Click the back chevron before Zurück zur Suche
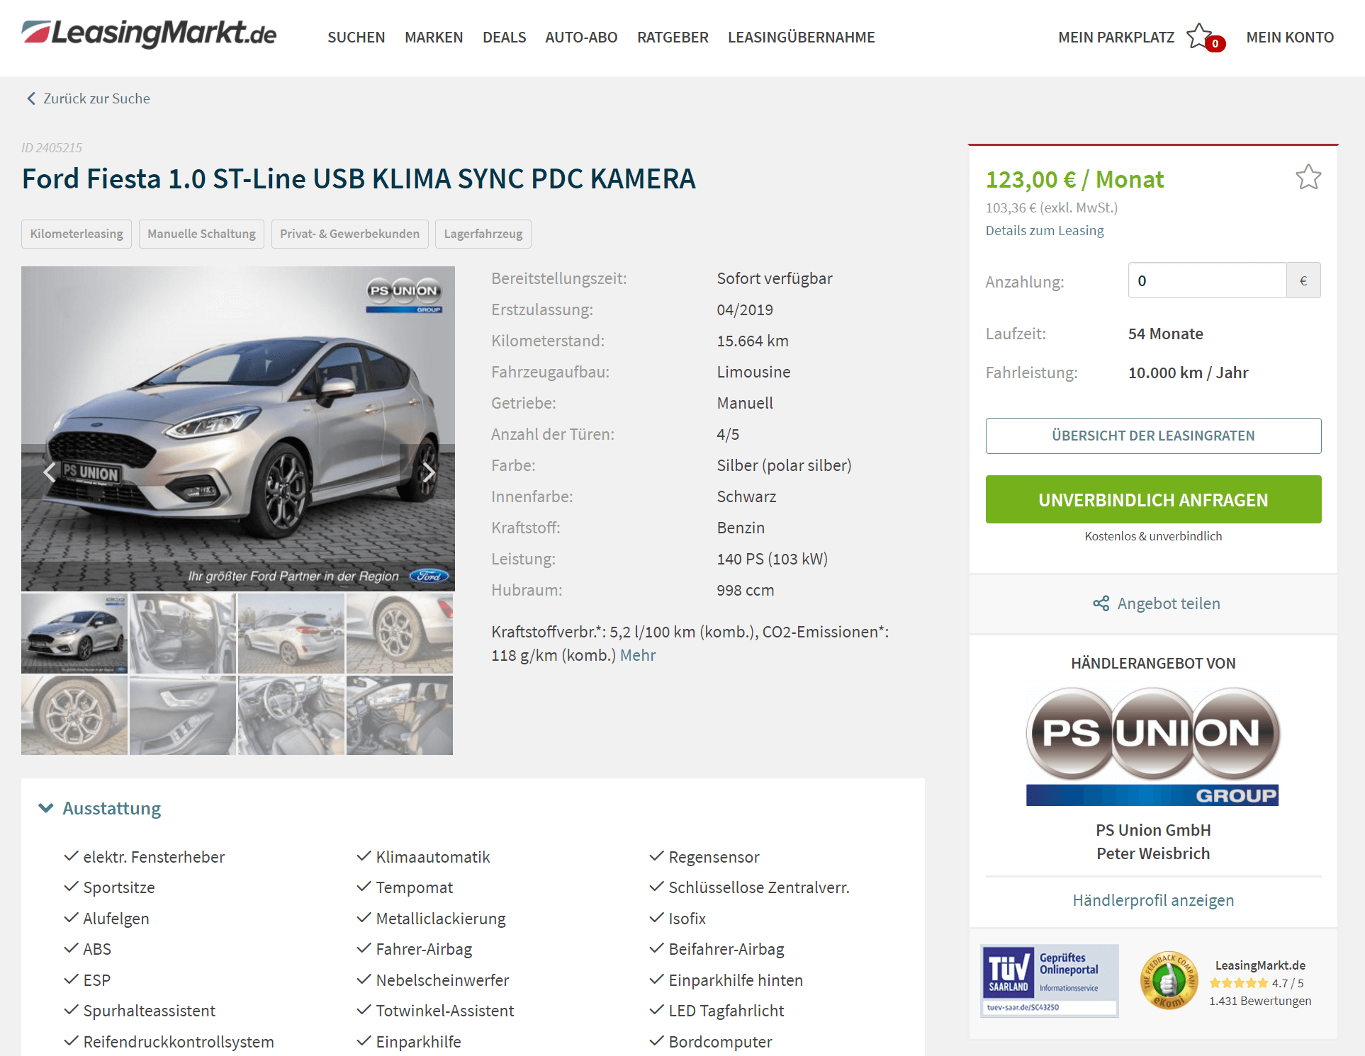The width and height of the screenshot is (1365, 1056). click(x=30, y=98)
